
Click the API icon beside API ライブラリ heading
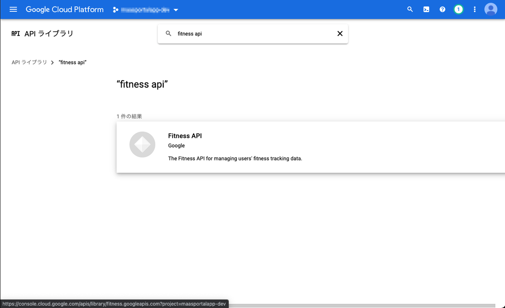pyautogui.click(x=16, y=34)
